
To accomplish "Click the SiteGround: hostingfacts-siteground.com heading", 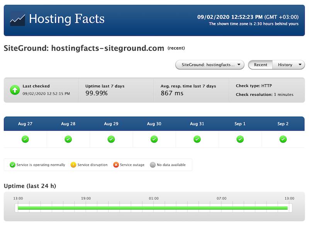I will 84,48.
